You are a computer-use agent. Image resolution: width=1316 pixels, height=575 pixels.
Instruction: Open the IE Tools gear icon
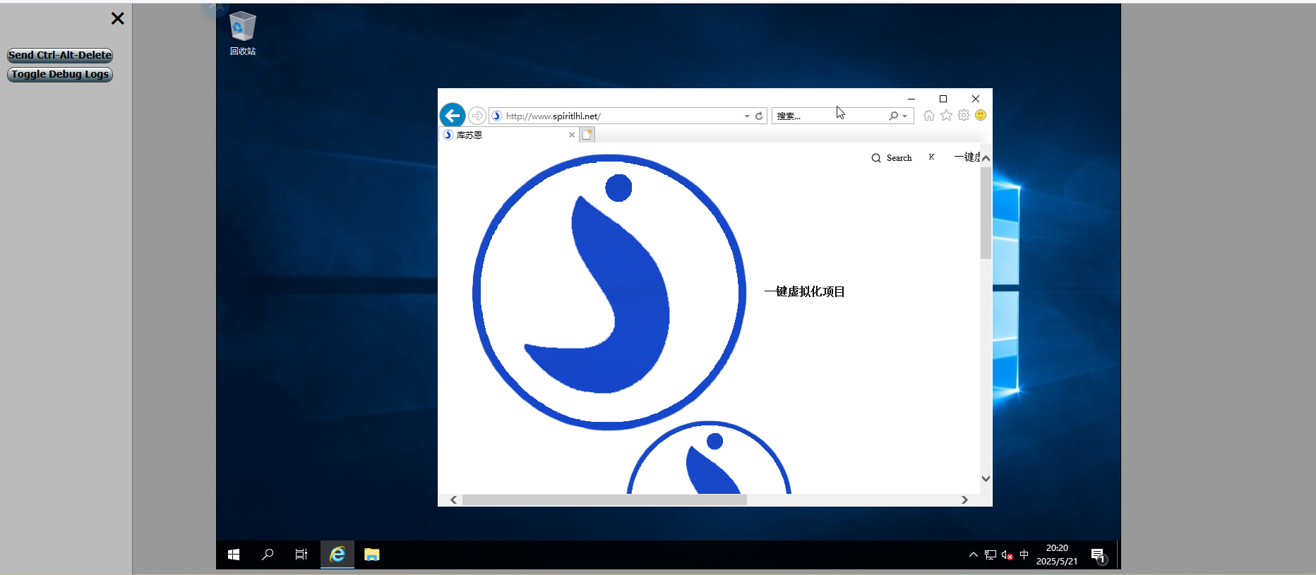coord(964,116)
